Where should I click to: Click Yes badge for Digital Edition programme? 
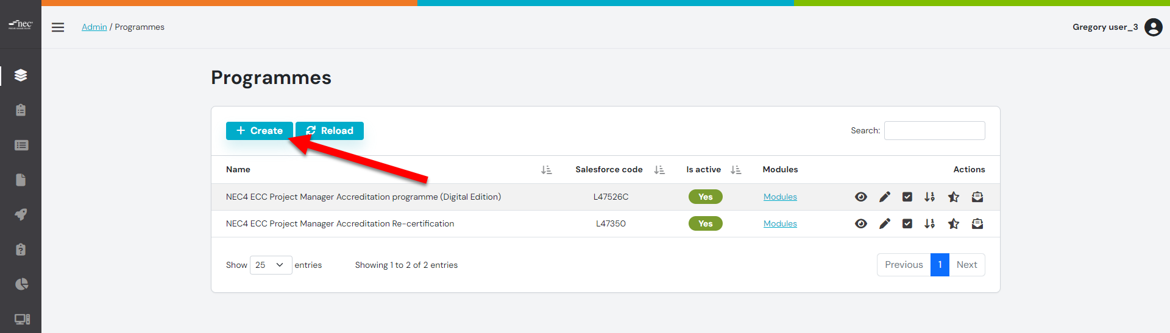click(x=705, y=197)
